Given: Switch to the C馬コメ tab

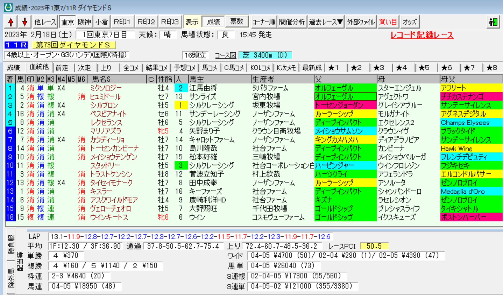Looking at the screenshot, I should pos(234,68).
